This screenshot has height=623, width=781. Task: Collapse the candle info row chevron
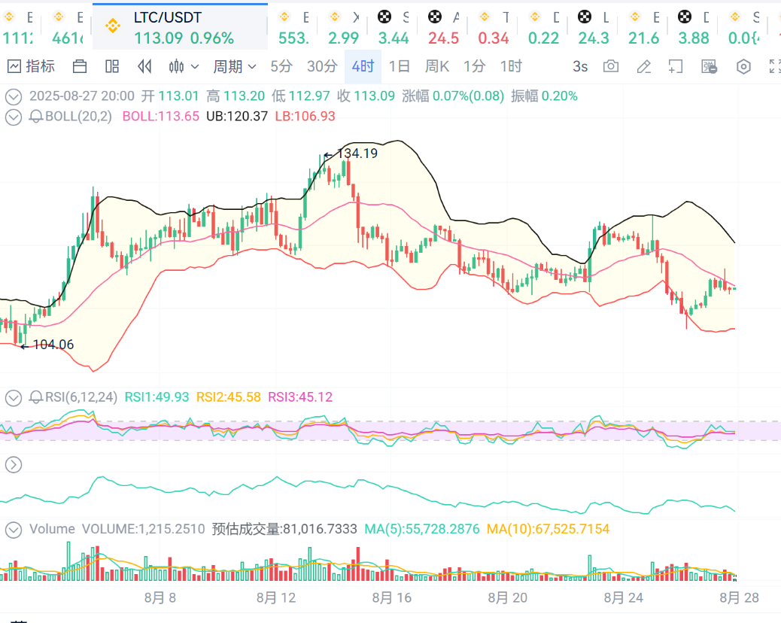pyautogui.click(x=14, y=96)
